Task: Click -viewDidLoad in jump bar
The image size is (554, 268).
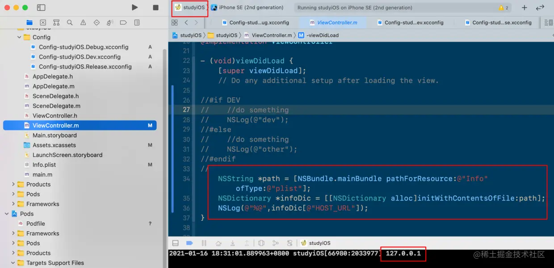Action: (319, 35)
